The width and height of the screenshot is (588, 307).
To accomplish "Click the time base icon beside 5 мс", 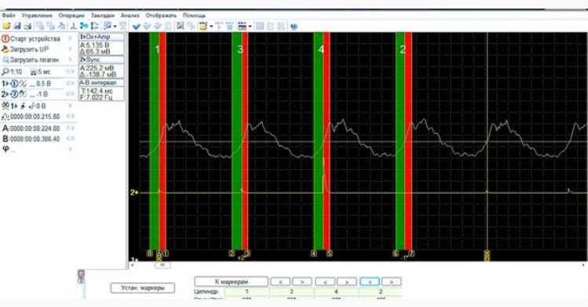I will click(34, 72).
